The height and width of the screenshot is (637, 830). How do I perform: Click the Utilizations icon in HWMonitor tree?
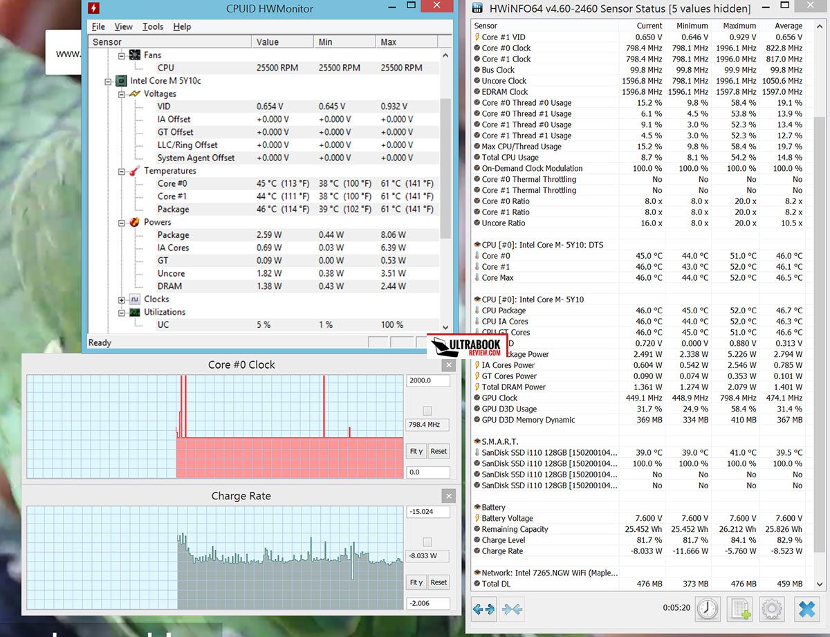click(135, 312)
